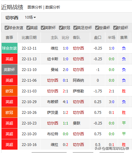The height and width of the screenshot is (153, 132).
Task: Uncheck the 英超 filter checkbox
Action: [28, 28]
